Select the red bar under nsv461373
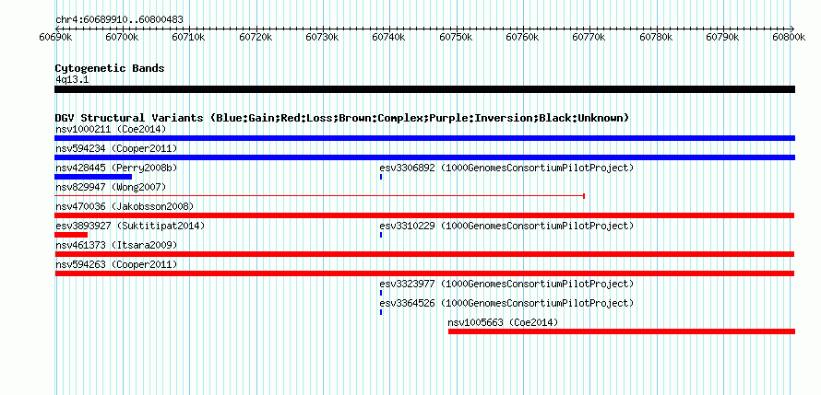 coord(424,254)
